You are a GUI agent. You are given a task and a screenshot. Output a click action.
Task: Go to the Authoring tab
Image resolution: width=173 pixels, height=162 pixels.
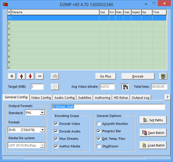pos(102,98)
